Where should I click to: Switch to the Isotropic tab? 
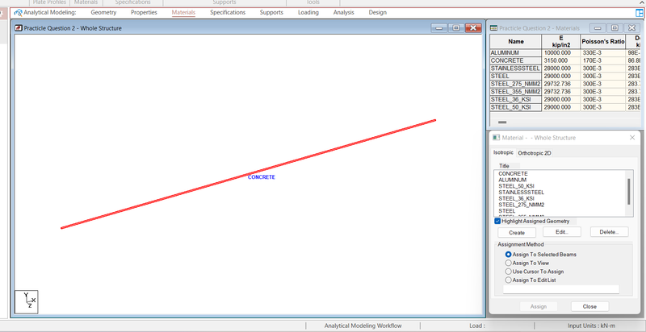click(503, 153)
